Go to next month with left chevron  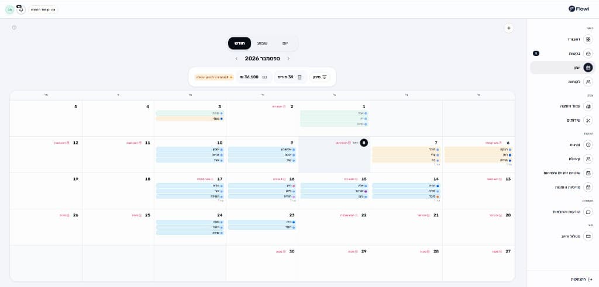(236, 58)
